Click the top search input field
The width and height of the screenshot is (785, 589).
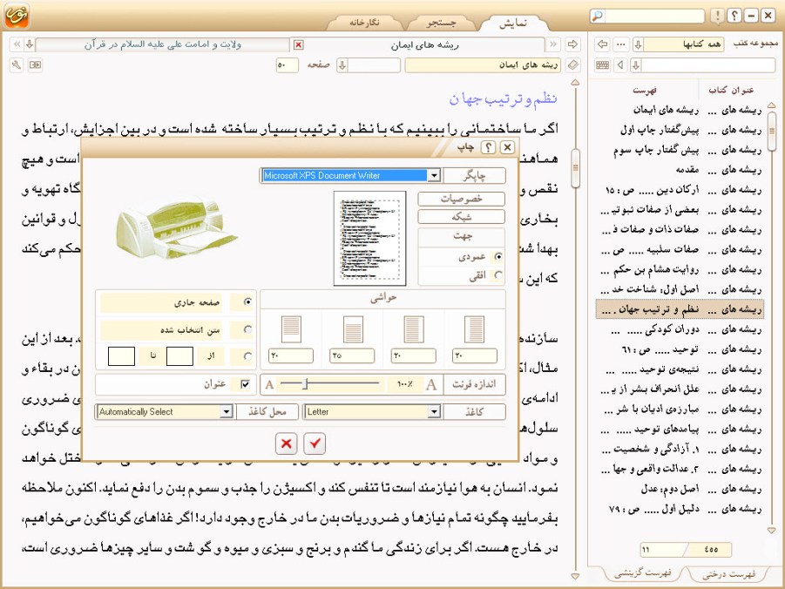click(x=654, y=16)
